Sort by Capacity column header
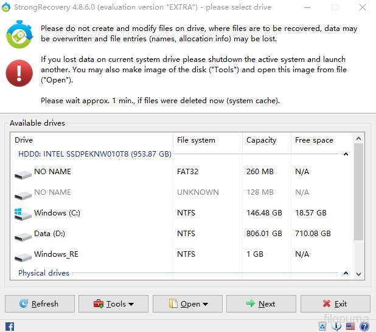Screen dimensions: 376x332 (261, 140)
